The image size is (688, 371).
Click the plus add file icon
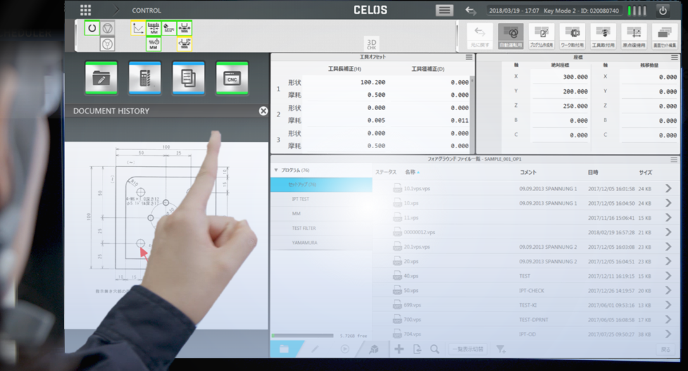coord(399,349)
